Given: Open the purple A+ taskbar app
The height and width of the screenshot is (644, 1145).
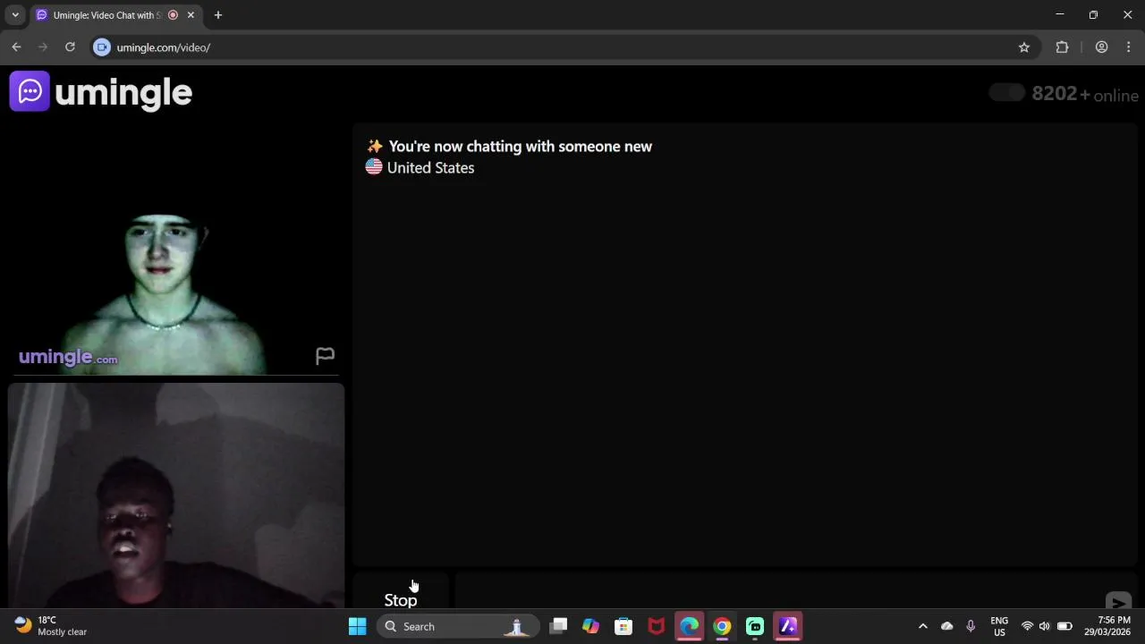Looking at the screenshot, I should click(787, 626).
